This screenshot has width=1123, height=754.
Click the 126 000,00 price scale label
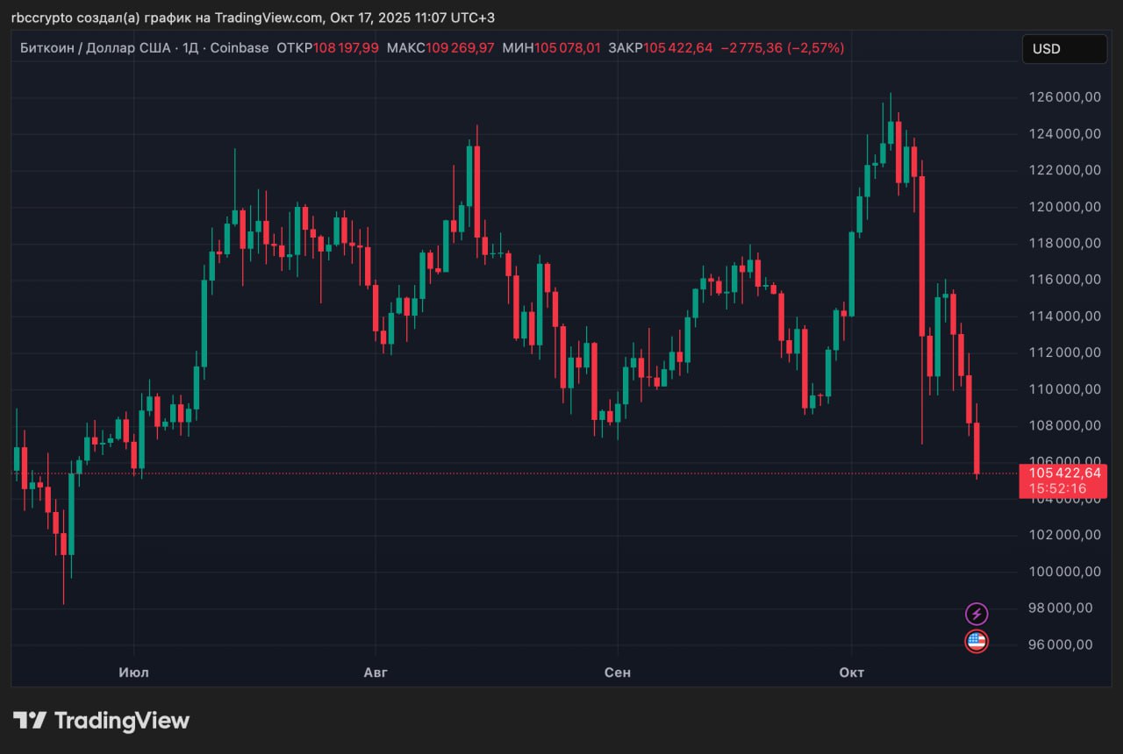[x=1065, y=97]
